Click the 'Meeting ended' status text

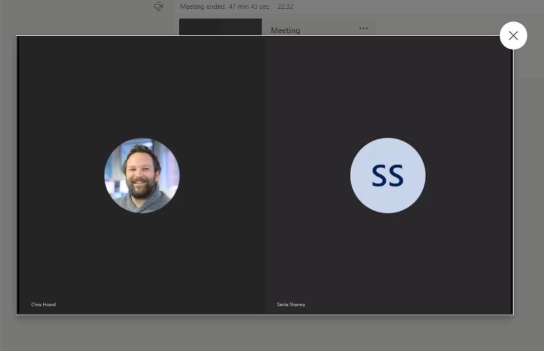(x=202, y=6)
